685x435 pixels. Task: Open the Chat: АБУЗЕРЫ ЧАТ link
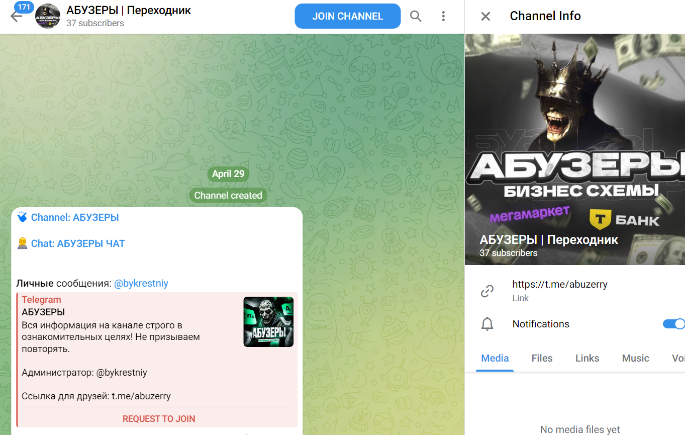(78, 244)
